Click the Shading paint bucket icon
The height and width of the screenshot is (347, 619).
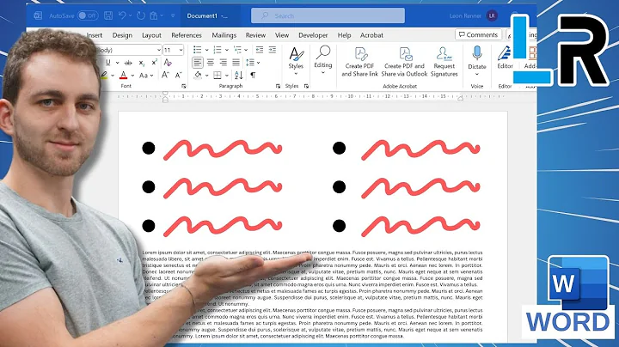coord(198,75)
